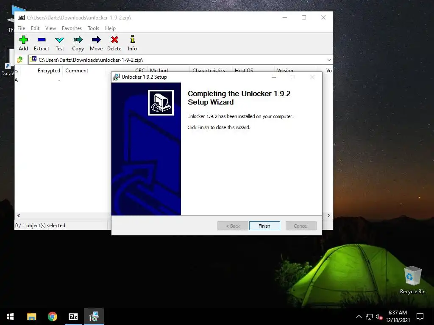Click the computer graphic in Unlocker wizard
434x325 pixels.
coord(161,102)
